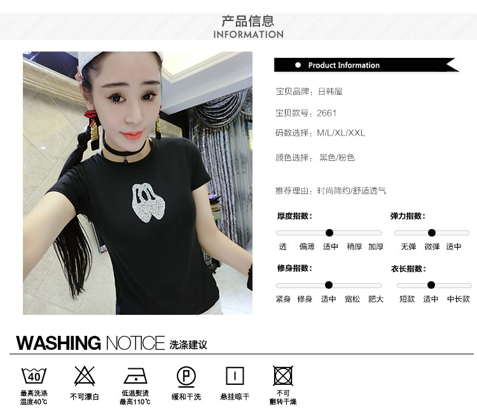Click the text 时尚简约/舒适透气

(x=352, y=191)
